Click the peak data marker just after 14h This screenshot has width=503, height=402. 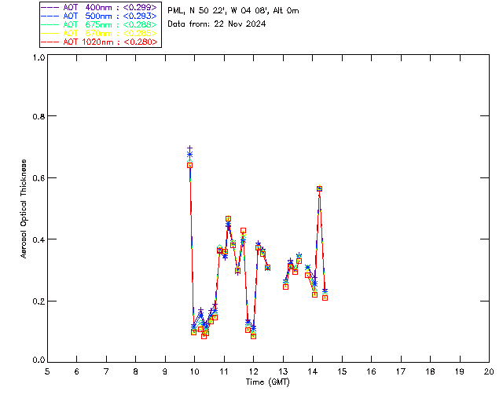(320, 188)
